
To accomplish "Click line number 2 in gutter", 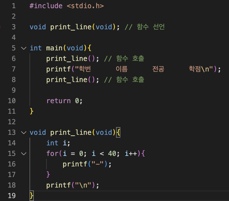I will tap(14, 16).
